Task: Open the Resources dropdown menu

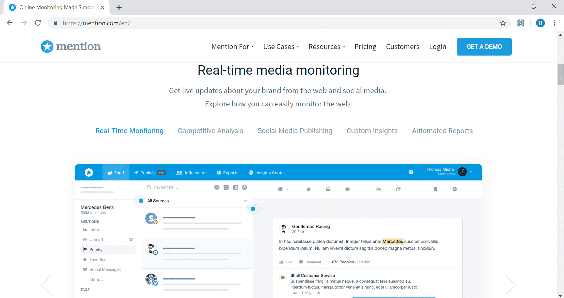Action: point(326,46)
